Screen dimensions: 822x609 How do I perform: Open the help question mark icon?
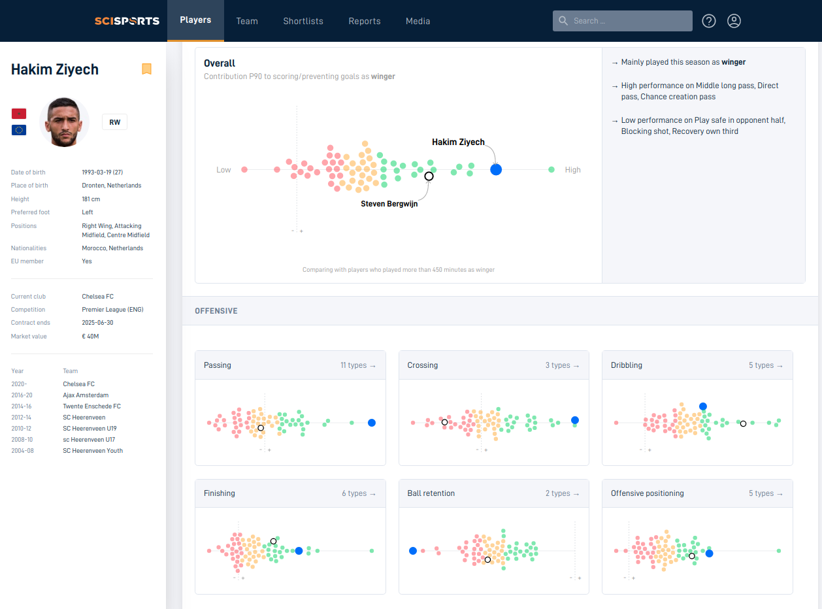709,21
